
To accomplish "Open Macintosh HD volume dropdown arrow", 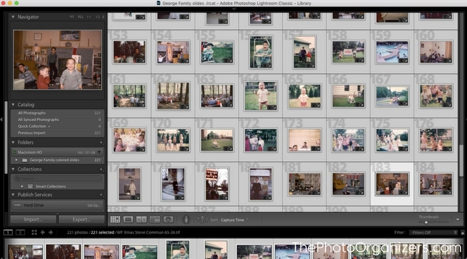I will (x=99, y=152).
